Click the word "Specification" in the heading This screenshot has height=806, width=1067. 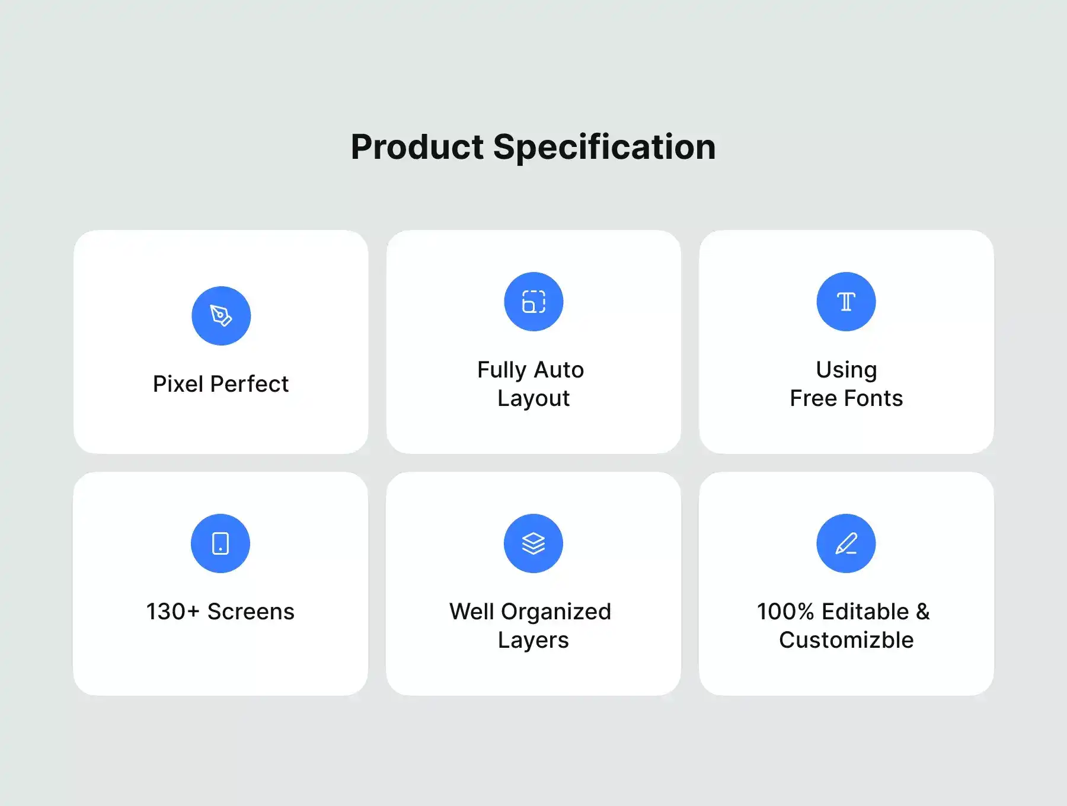[x=605, y=147]
